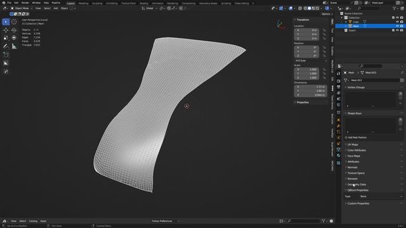The height and width of the screenshot is (228, 406).
Task: Click the viewport navigation axis gizmo
Action: [280, 25]
